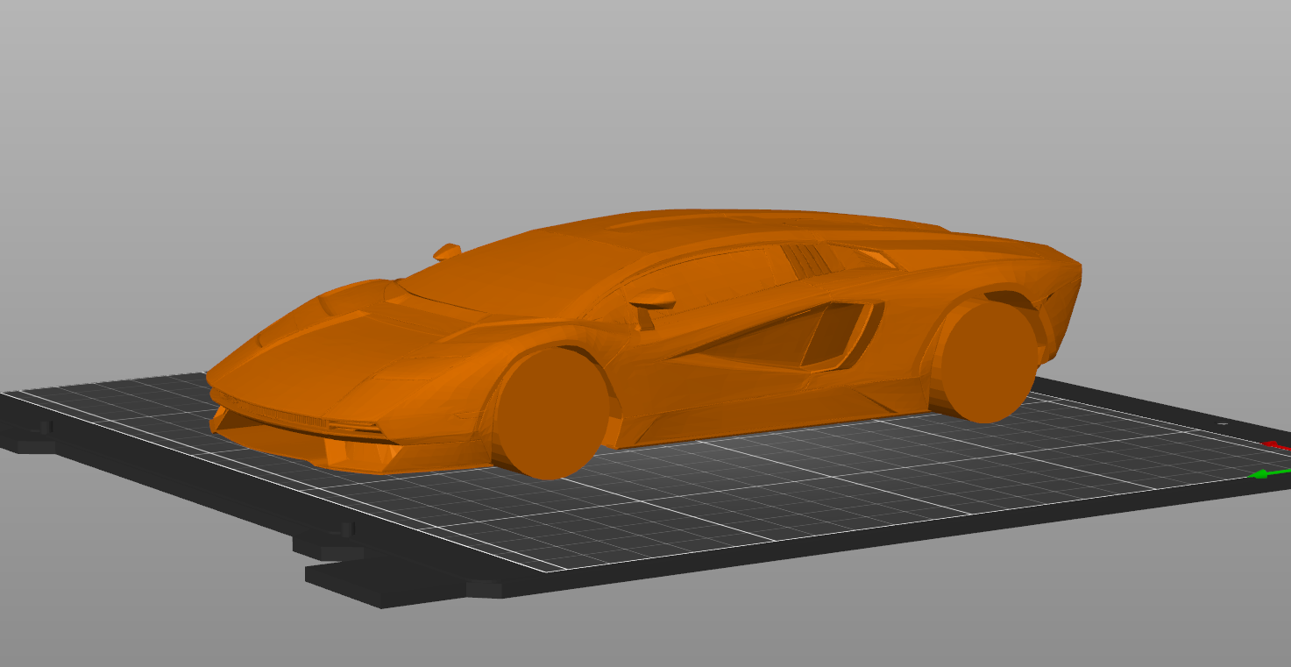Click the red X-axis arrow
This screenshot has width=1291, height=667.
point(1276,446)
